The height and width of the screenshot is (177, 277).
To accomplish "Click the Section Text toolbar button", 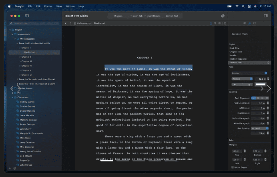I will [172, 16].
